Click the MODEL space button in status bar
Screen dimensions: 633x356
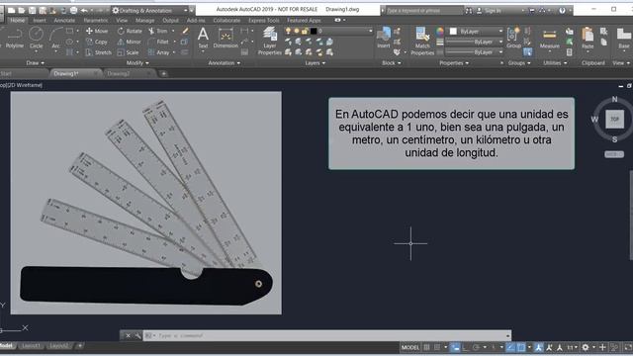click(x=410, y=347)
